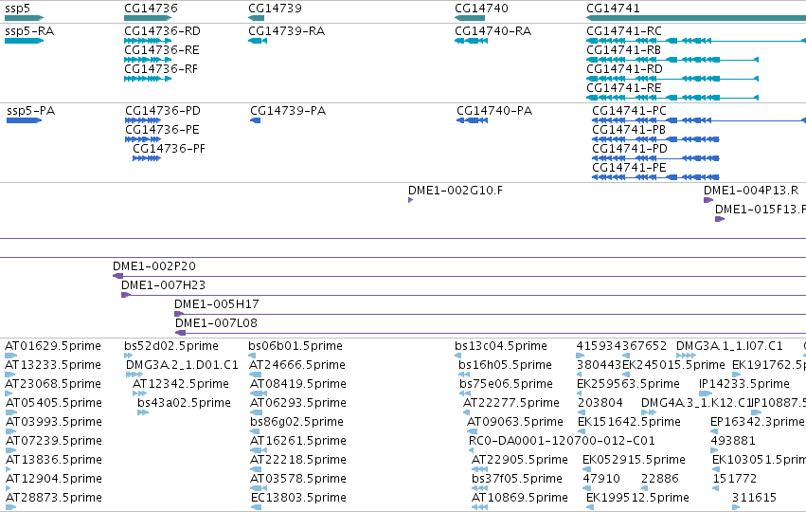The height and width of the screenshot is (512, 806).
Task: Open transcript ssp5-RA
Action: pyautogui.click(x=29, y=31)
